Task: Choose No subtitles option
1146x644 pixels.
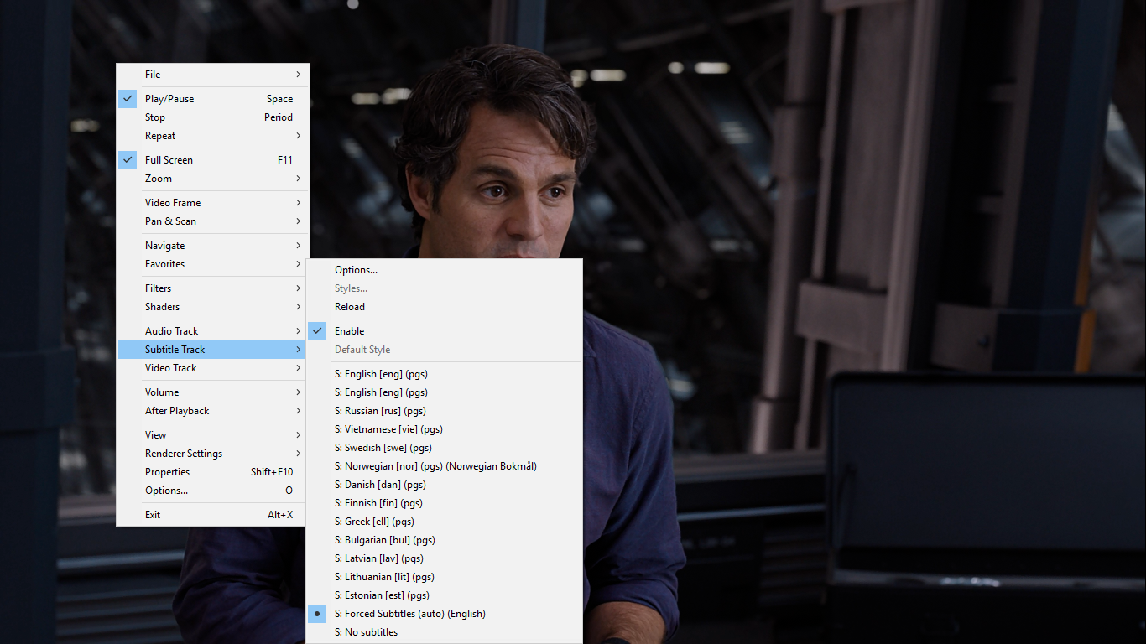Action: coord(444,632)
